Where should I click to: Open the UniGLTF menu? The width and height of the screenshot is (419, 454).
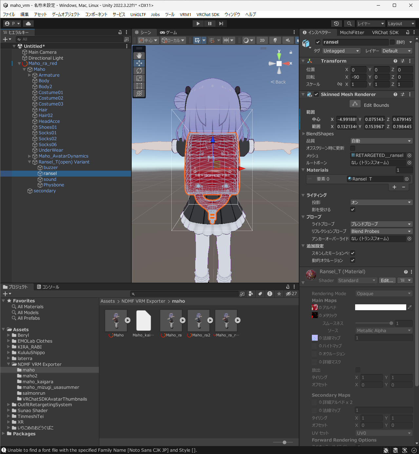138,14
